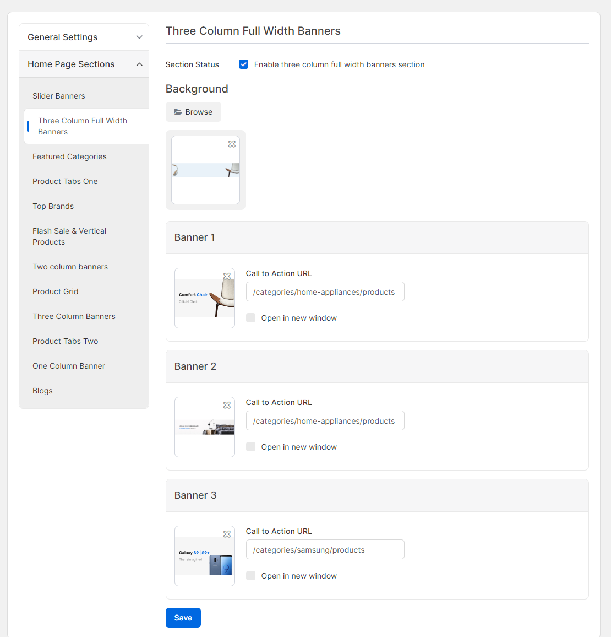This screenshot has height=637, width=611.
Task: Toggle Banner 2 open in new window
Action: 251,447
